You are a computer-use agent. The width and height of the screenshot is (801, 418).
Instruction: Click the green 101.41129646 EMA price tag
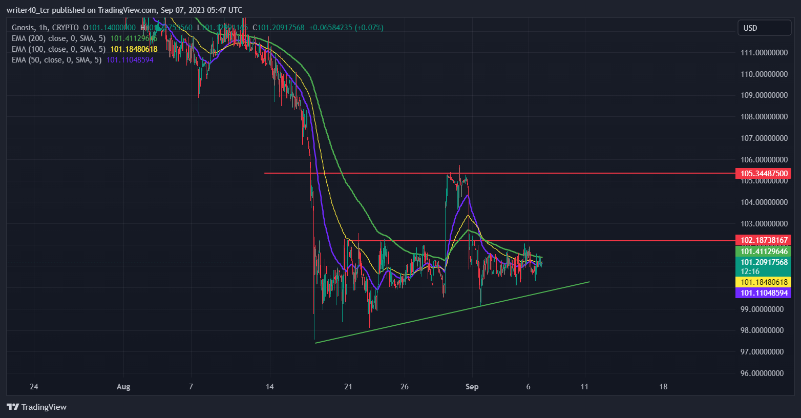(763, 252)
